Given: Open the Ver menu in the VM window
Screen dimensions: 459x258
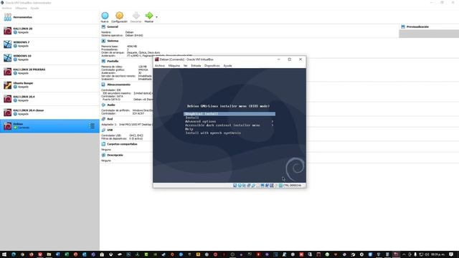Looking at the screenshot, I should click(185, 66).
